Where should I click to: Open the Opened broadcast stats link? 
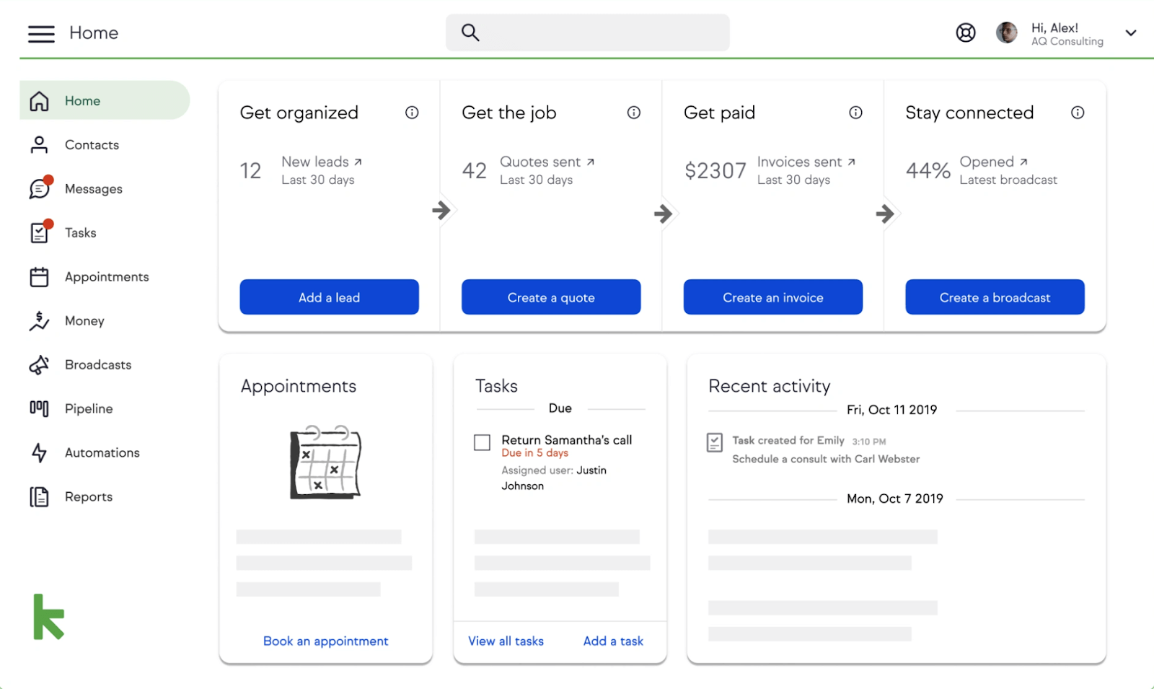[x=994, y=162]
